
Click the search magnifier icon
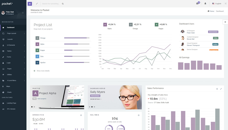63,4
